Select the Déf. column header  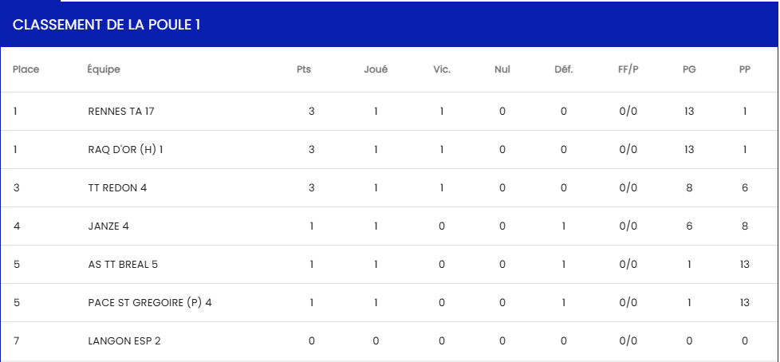coord(564,69)
